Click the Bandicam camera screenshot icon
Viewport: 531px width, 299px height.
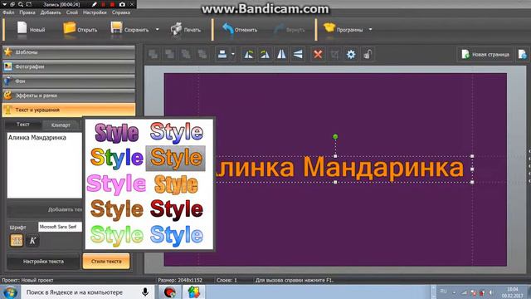122,4
